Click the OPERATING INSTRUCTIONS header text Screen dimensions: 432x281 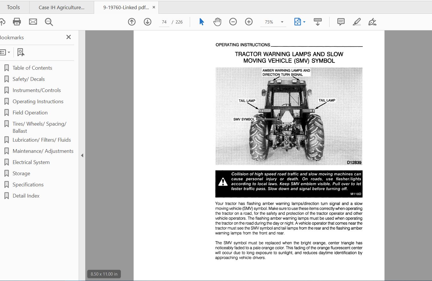(x=243, y=45)
